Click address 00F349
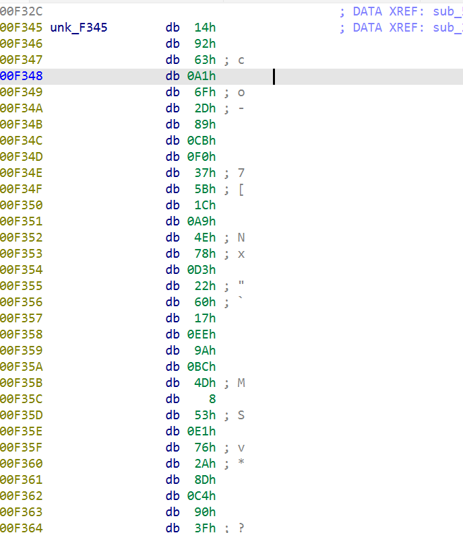Viewport: 463px width, 533px height. pyautogui.click(x=21, y=92)
